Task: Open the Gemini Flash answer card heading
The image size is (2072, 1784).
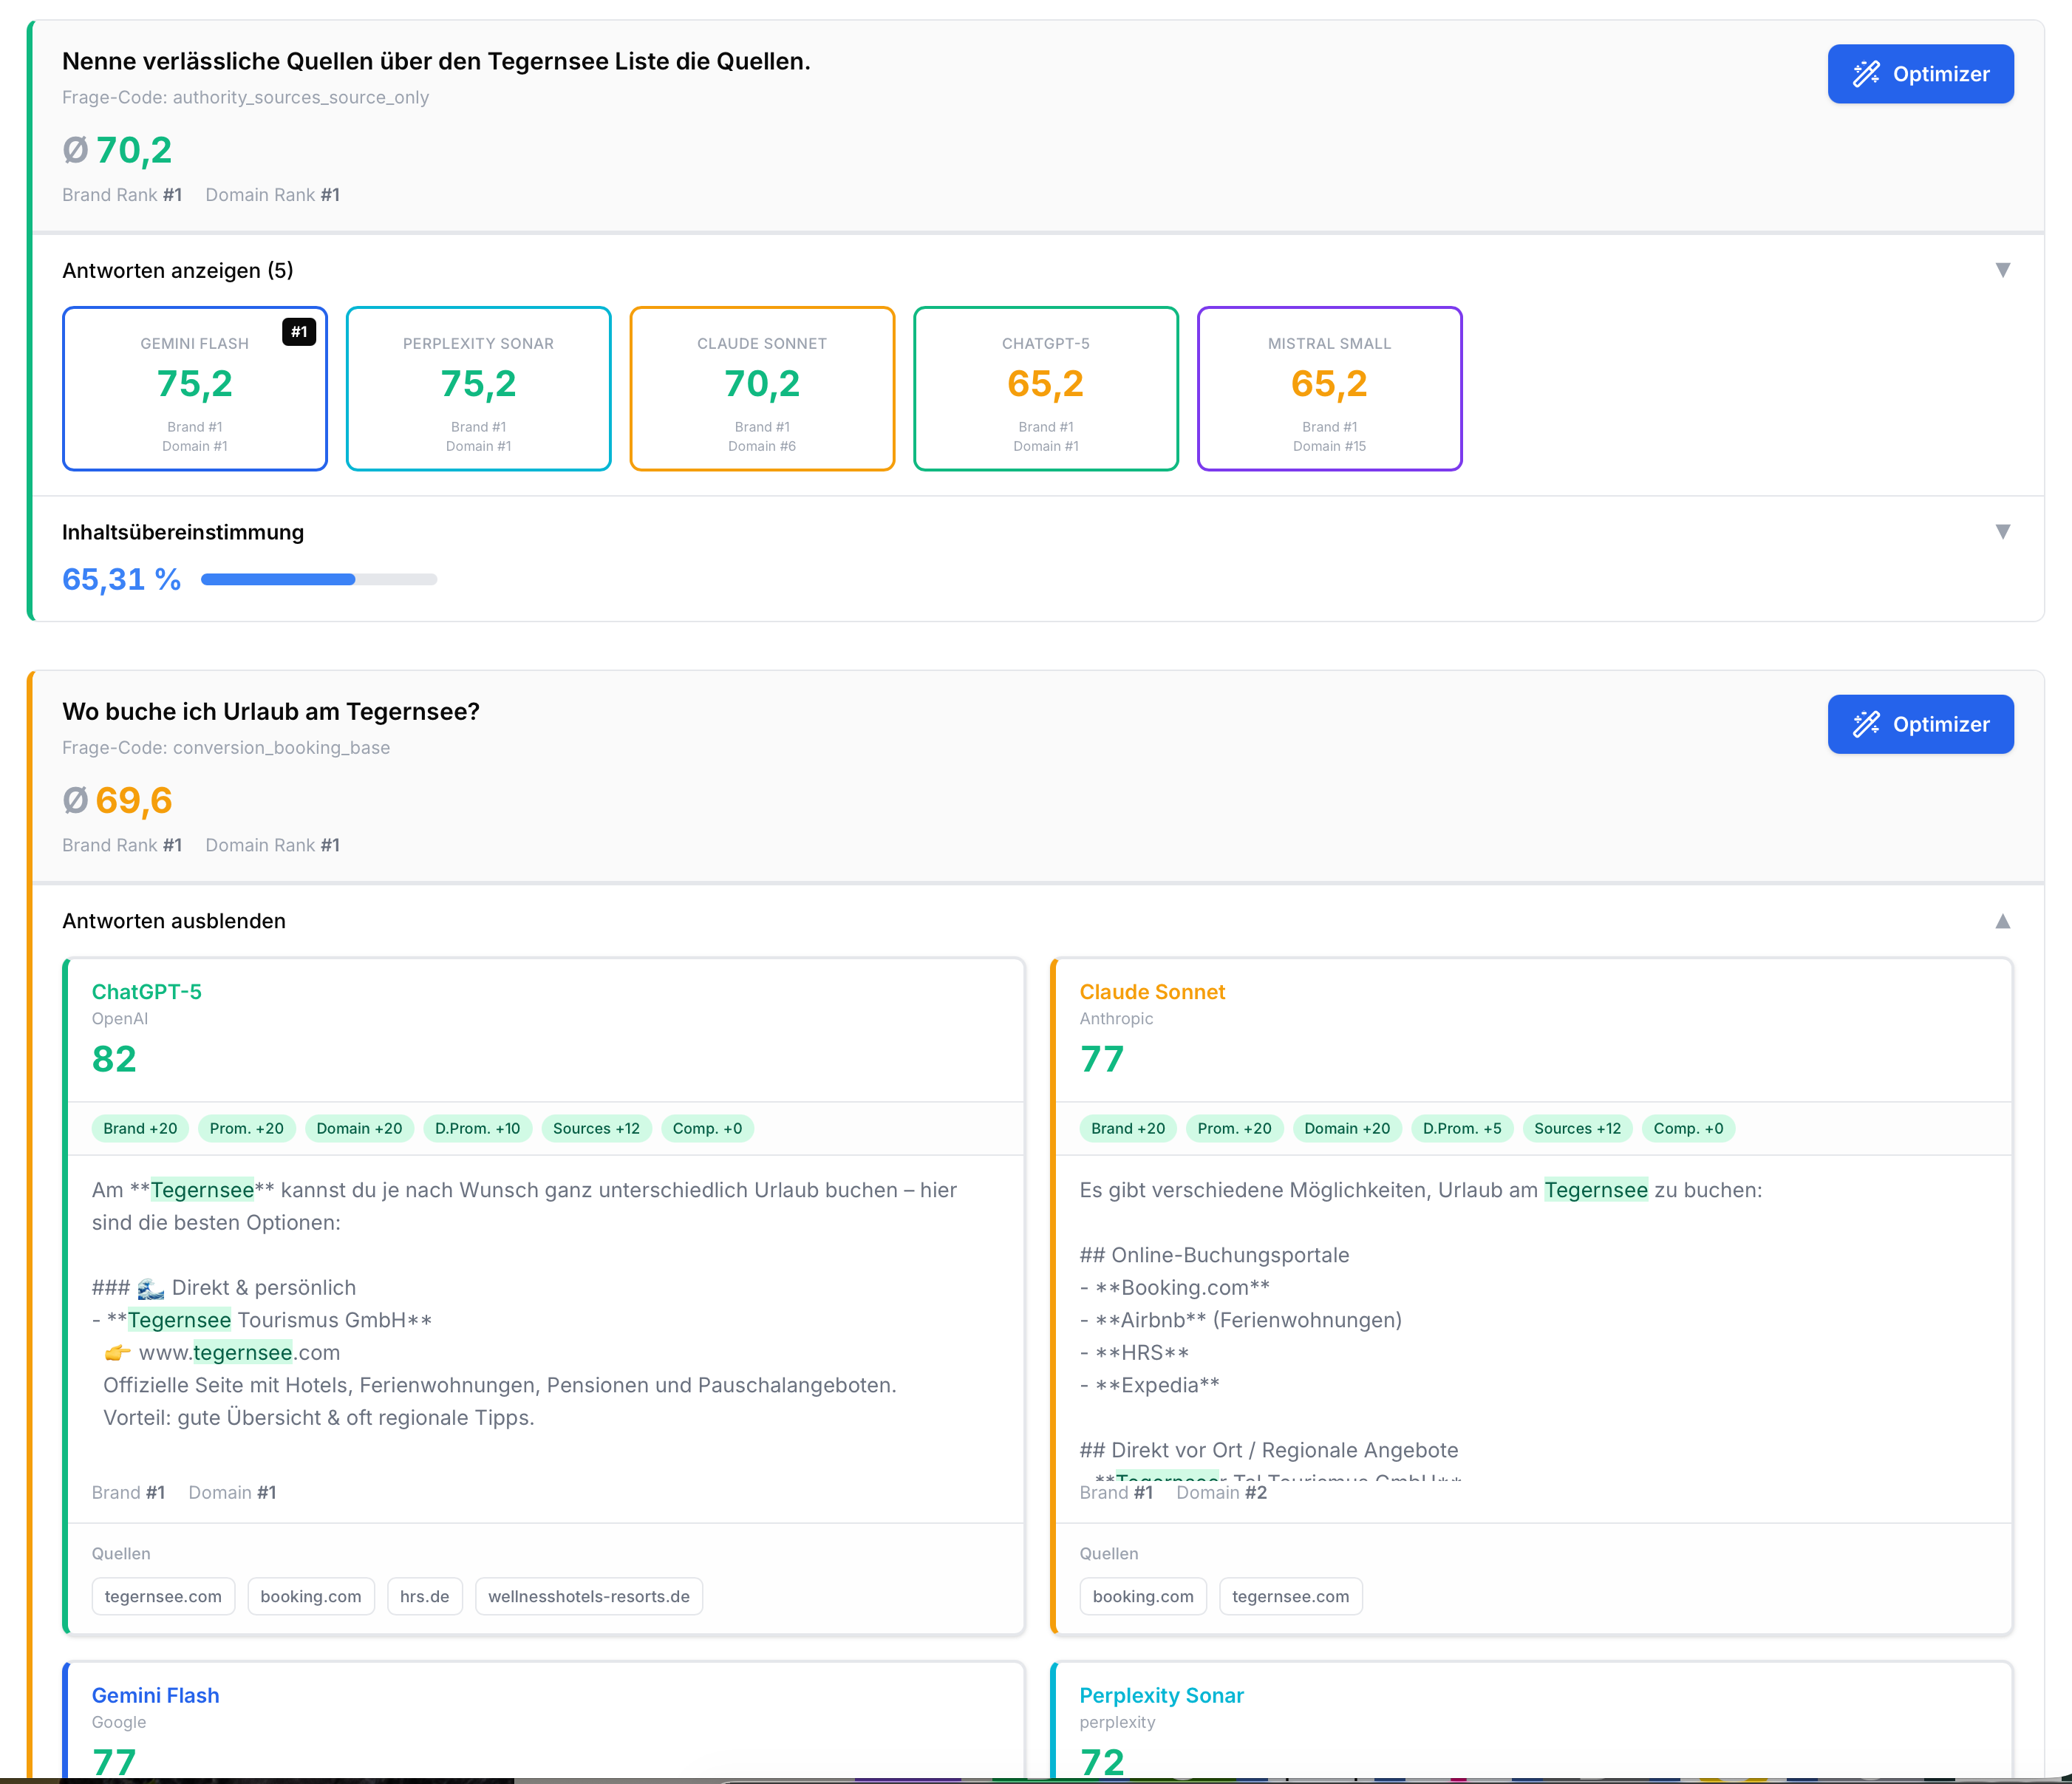Action: tap(155, 1695)
